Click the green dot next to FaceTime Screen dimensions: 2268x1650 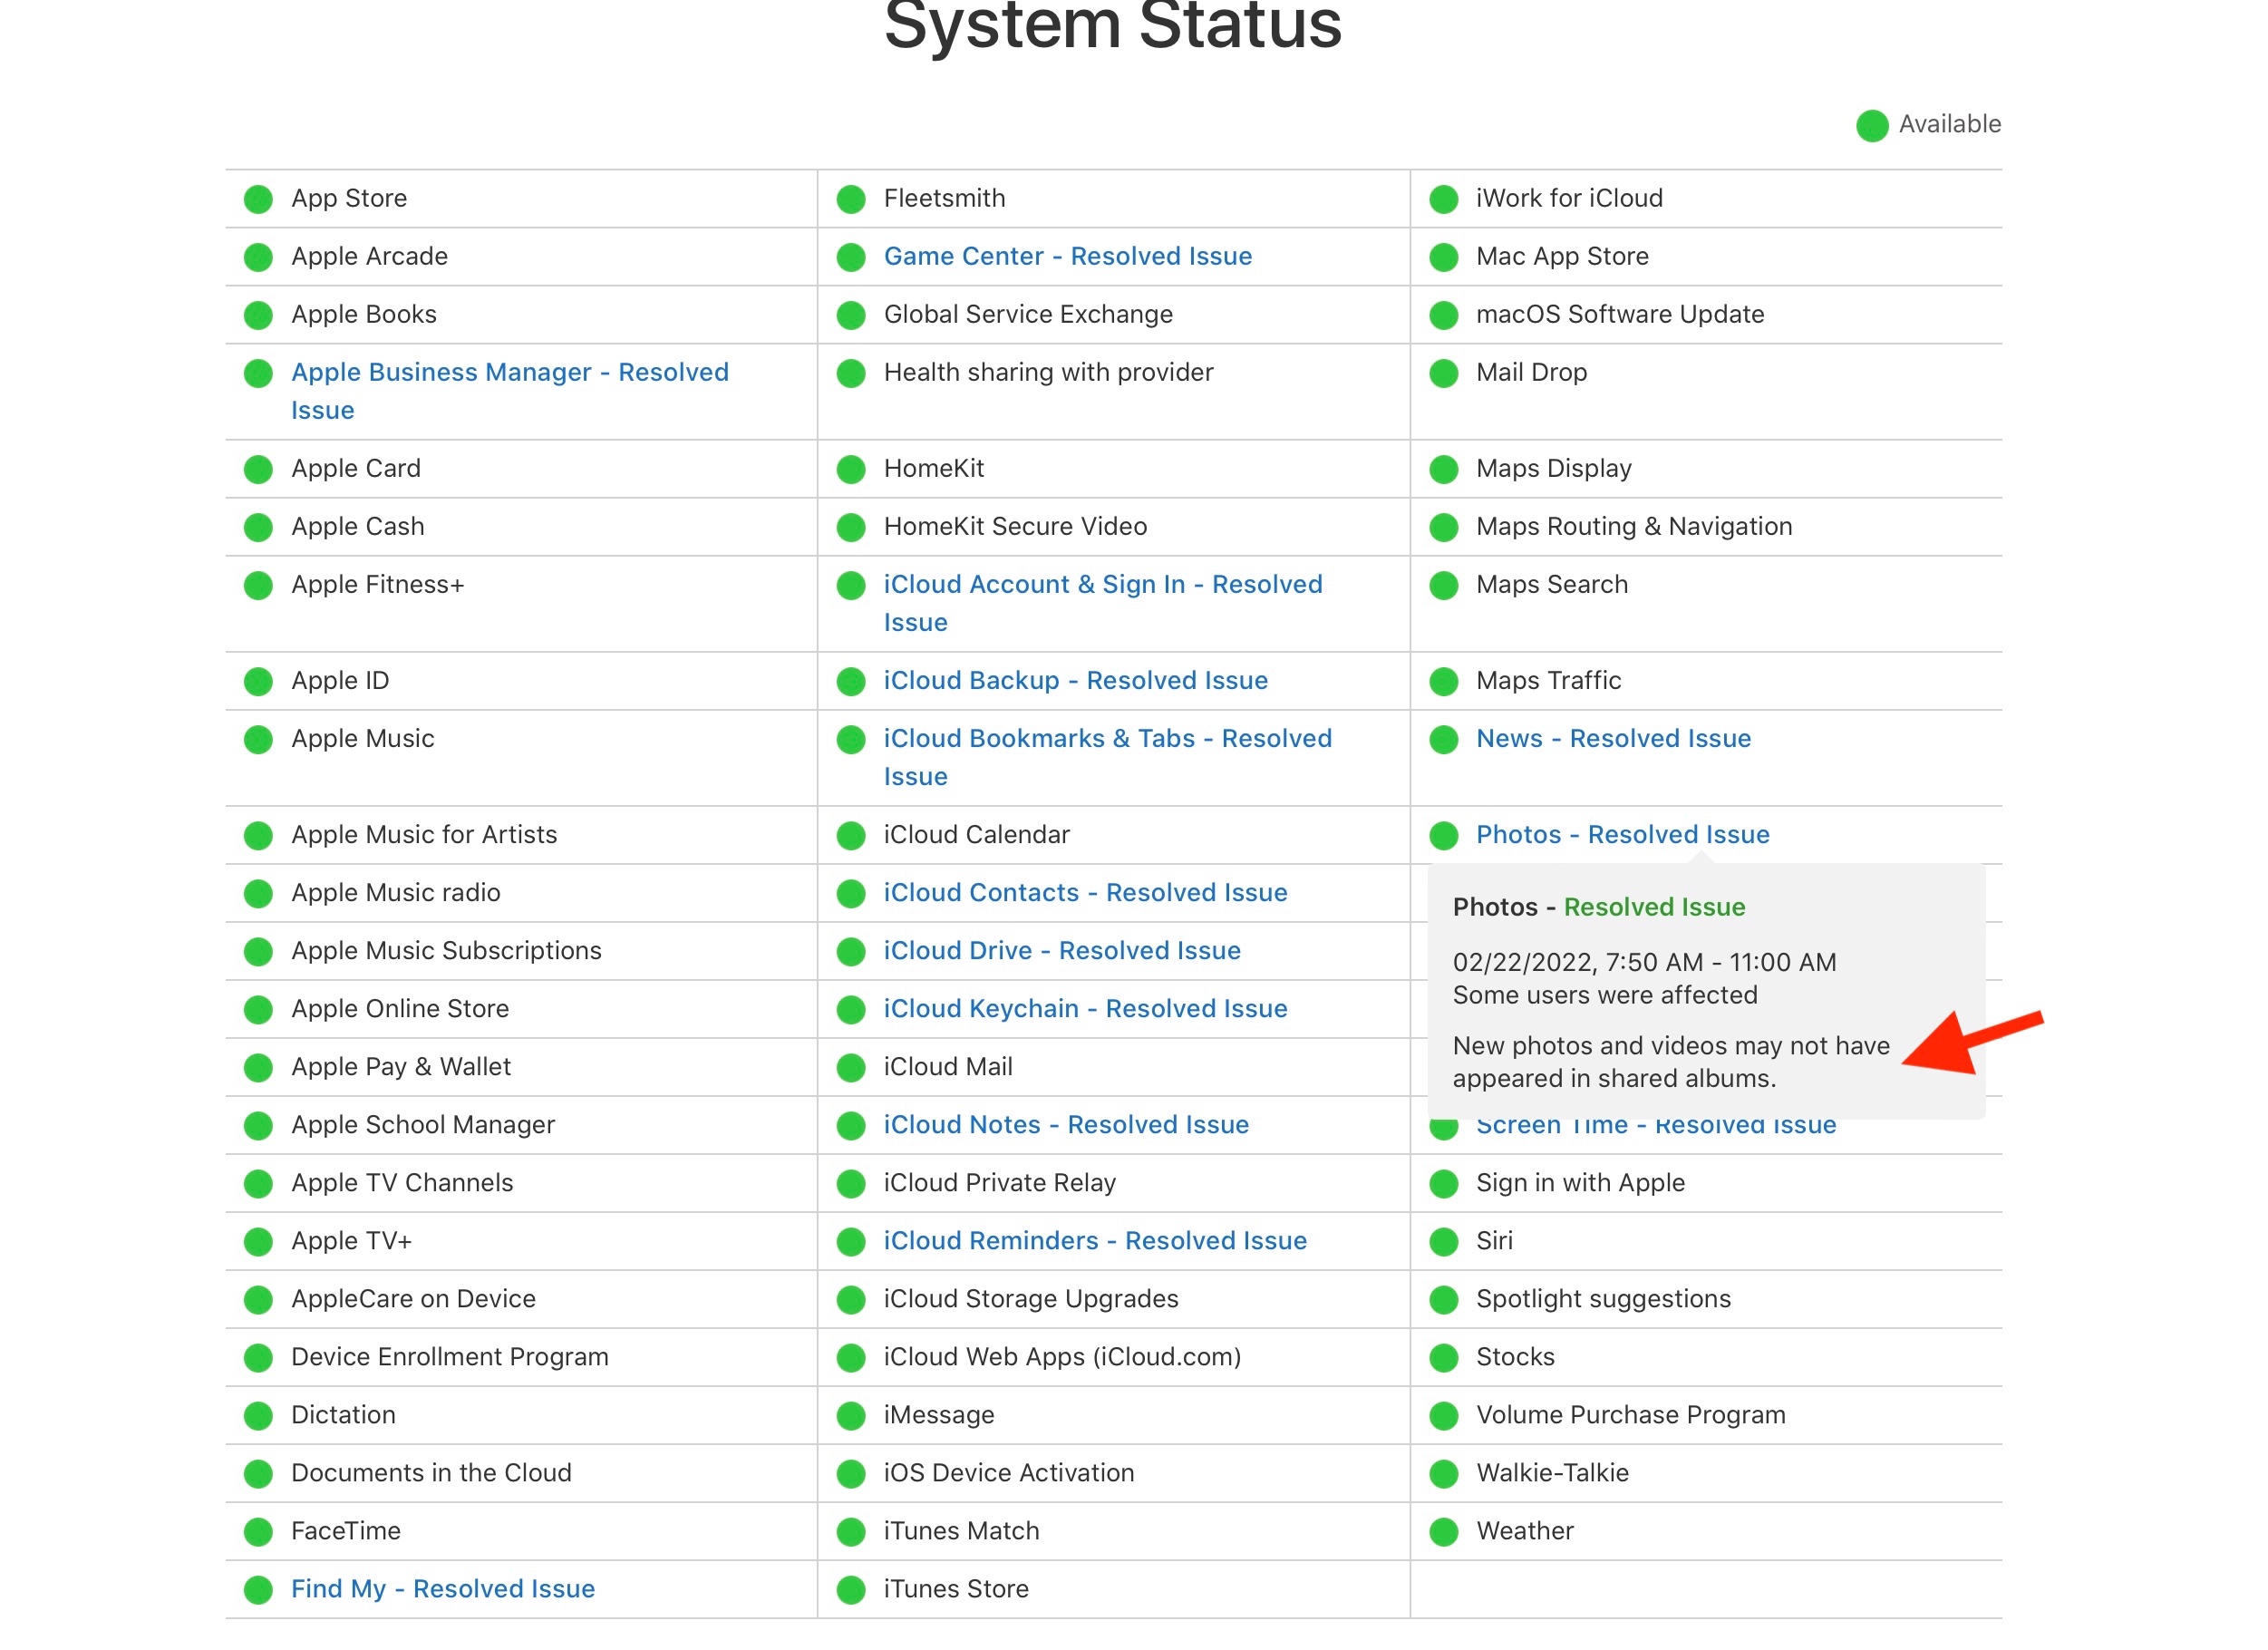[258, 1532]
